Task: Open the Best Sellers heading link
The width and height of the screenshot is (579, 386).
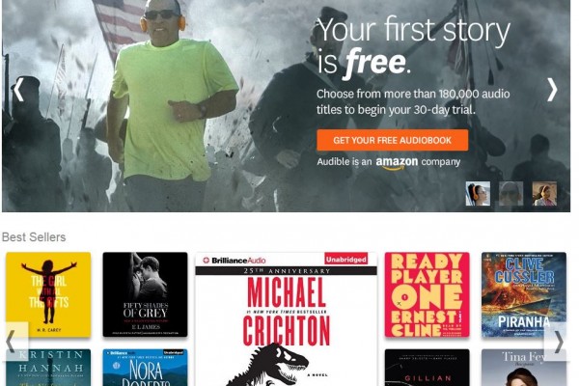Action: click(x=34, y=237)
